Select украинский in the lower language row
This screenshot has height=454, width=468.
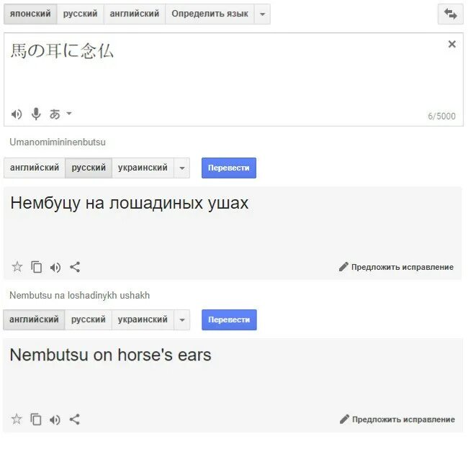[x=143, y=319]
